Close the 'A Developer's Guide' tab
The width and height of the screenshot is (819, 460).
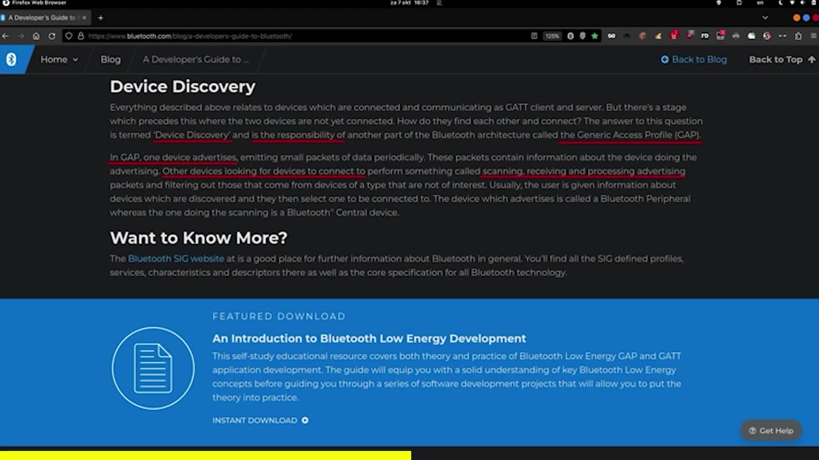[84, 18]
